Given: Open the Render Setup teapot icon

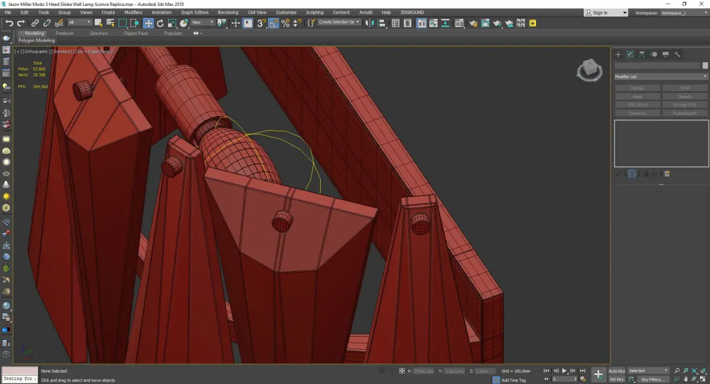Looking at the screenshot, I should coord(473,23).
